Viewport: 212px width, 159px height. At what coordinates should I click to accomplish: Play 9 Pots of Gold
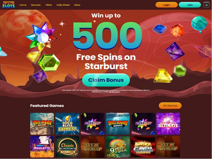point(118,147)
